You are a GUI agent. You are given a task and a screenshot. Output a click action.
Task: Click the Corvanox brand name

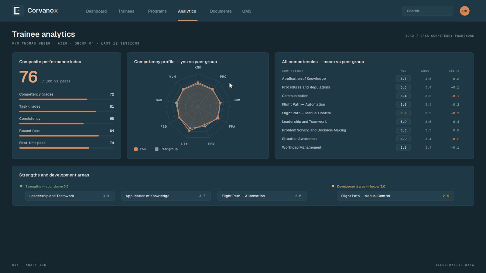point(43,11)
